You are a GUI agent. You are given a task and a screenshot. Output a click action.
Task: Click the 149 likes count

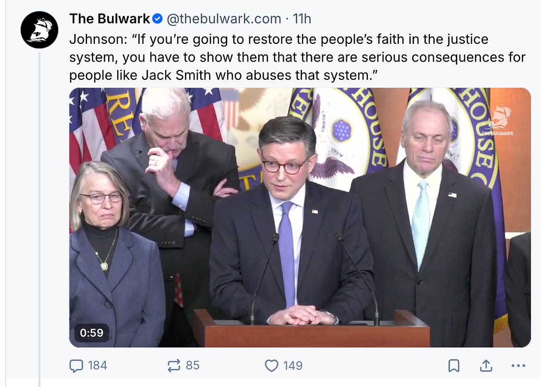point(293,365)
